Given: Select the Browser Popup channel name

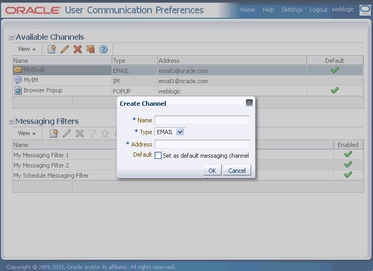Looking at the screenshot, I should (43, 90).
